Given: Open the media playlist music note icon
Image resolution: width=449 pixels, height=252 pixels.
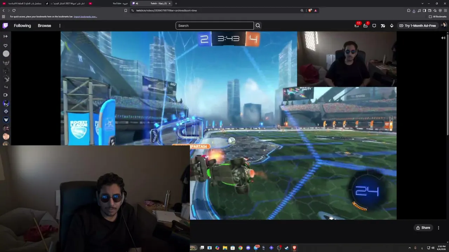Looking at the screenshot, I should pyautogui.click(x=419, y=10).
